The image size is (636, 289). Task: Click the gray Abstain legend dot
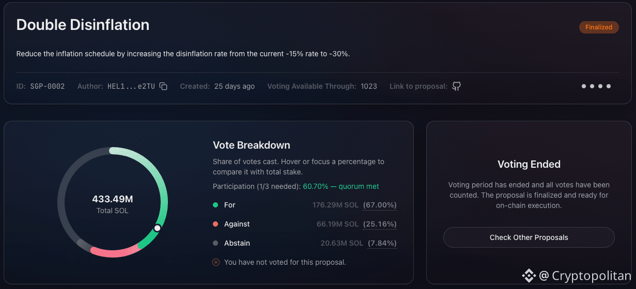click(x=215, y=243)
